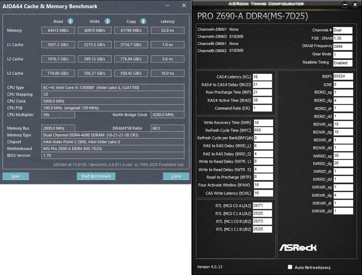Click ChannelA-DIMM2 8192MB entry
The image size is (362, 275).
coord(220,36)
